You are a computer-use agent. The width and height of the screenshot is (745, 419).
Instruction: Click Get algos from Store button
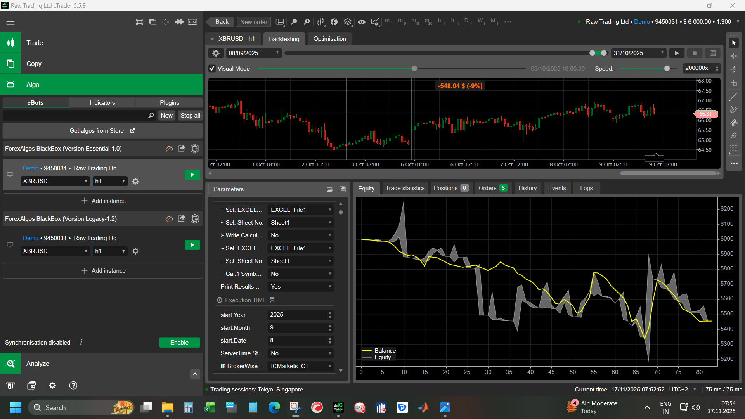[102, 131]
